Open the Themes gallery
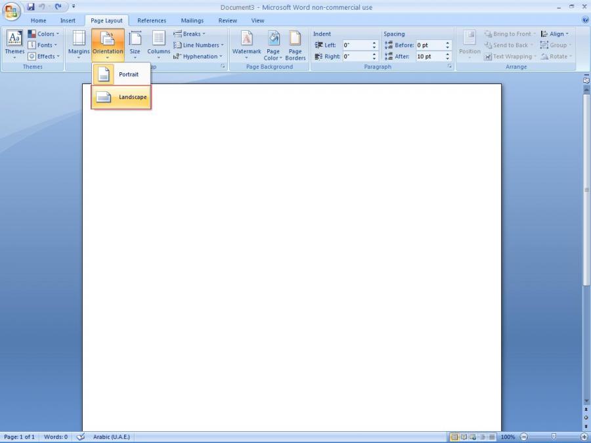 [x=14, y=45]
